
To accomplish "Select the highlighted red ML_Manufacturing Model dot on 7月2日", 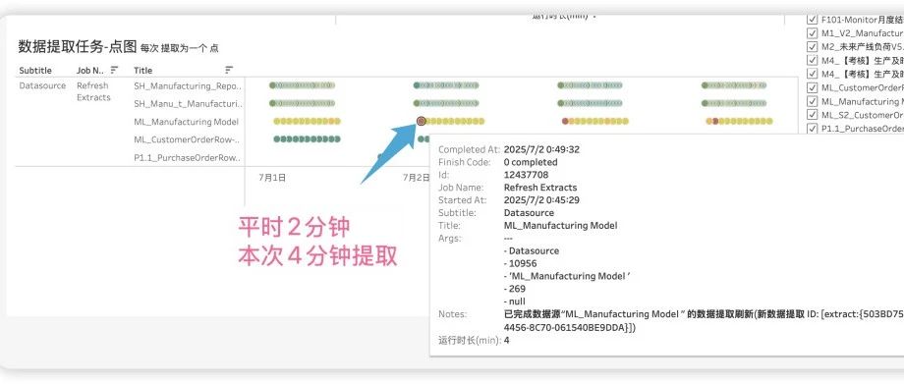I will pos(421,121).
